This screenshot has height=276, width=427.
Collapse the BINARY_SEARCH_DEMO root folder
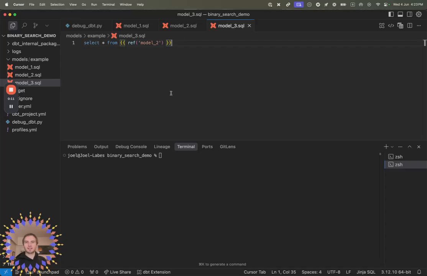tap(30, 36)
